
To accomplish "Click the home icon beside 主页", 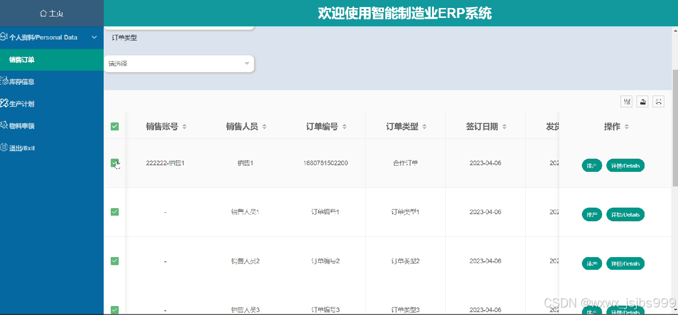I will 43,14.
